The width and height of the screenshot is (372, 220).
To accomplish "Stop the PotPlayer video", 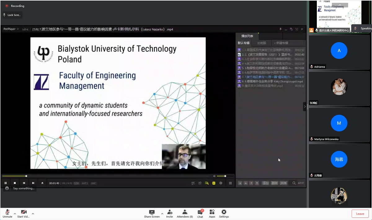I will pos(15,183).
